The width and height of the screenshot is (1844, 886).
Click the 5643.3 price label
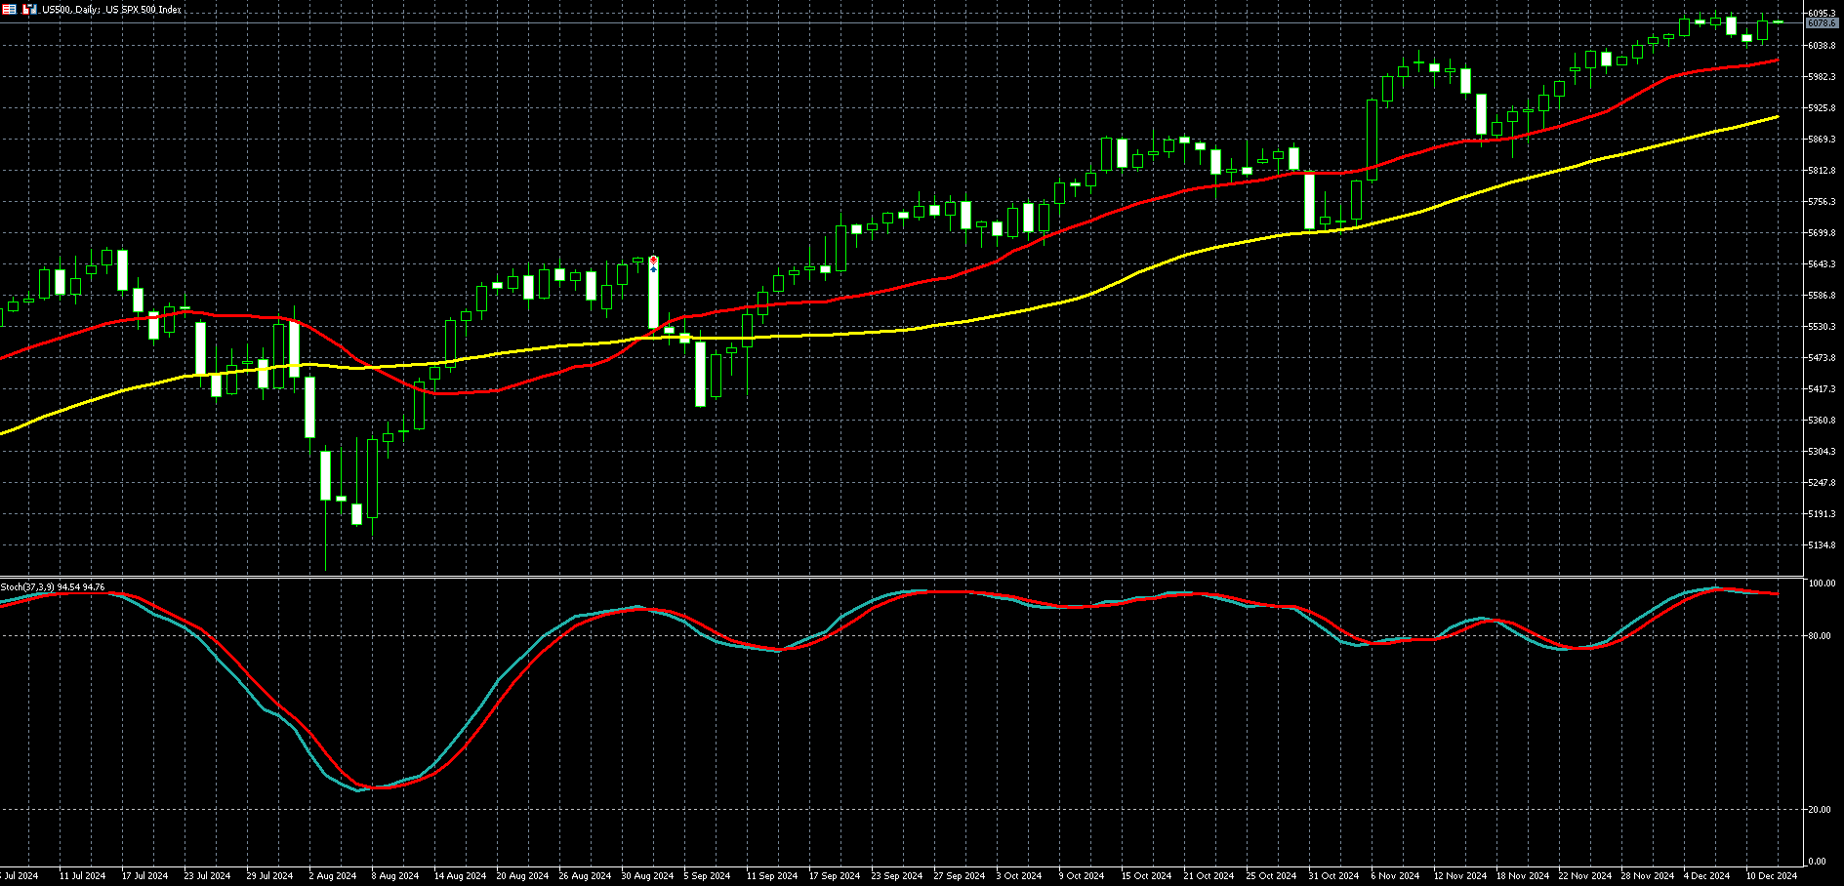point(1822,264)
